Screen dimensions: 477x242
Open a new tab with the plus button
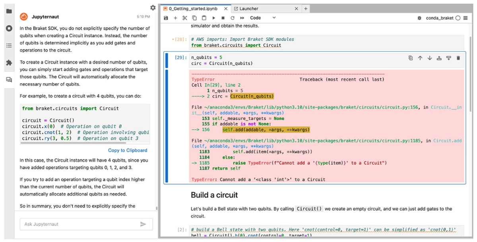click(x=306, y=8)
